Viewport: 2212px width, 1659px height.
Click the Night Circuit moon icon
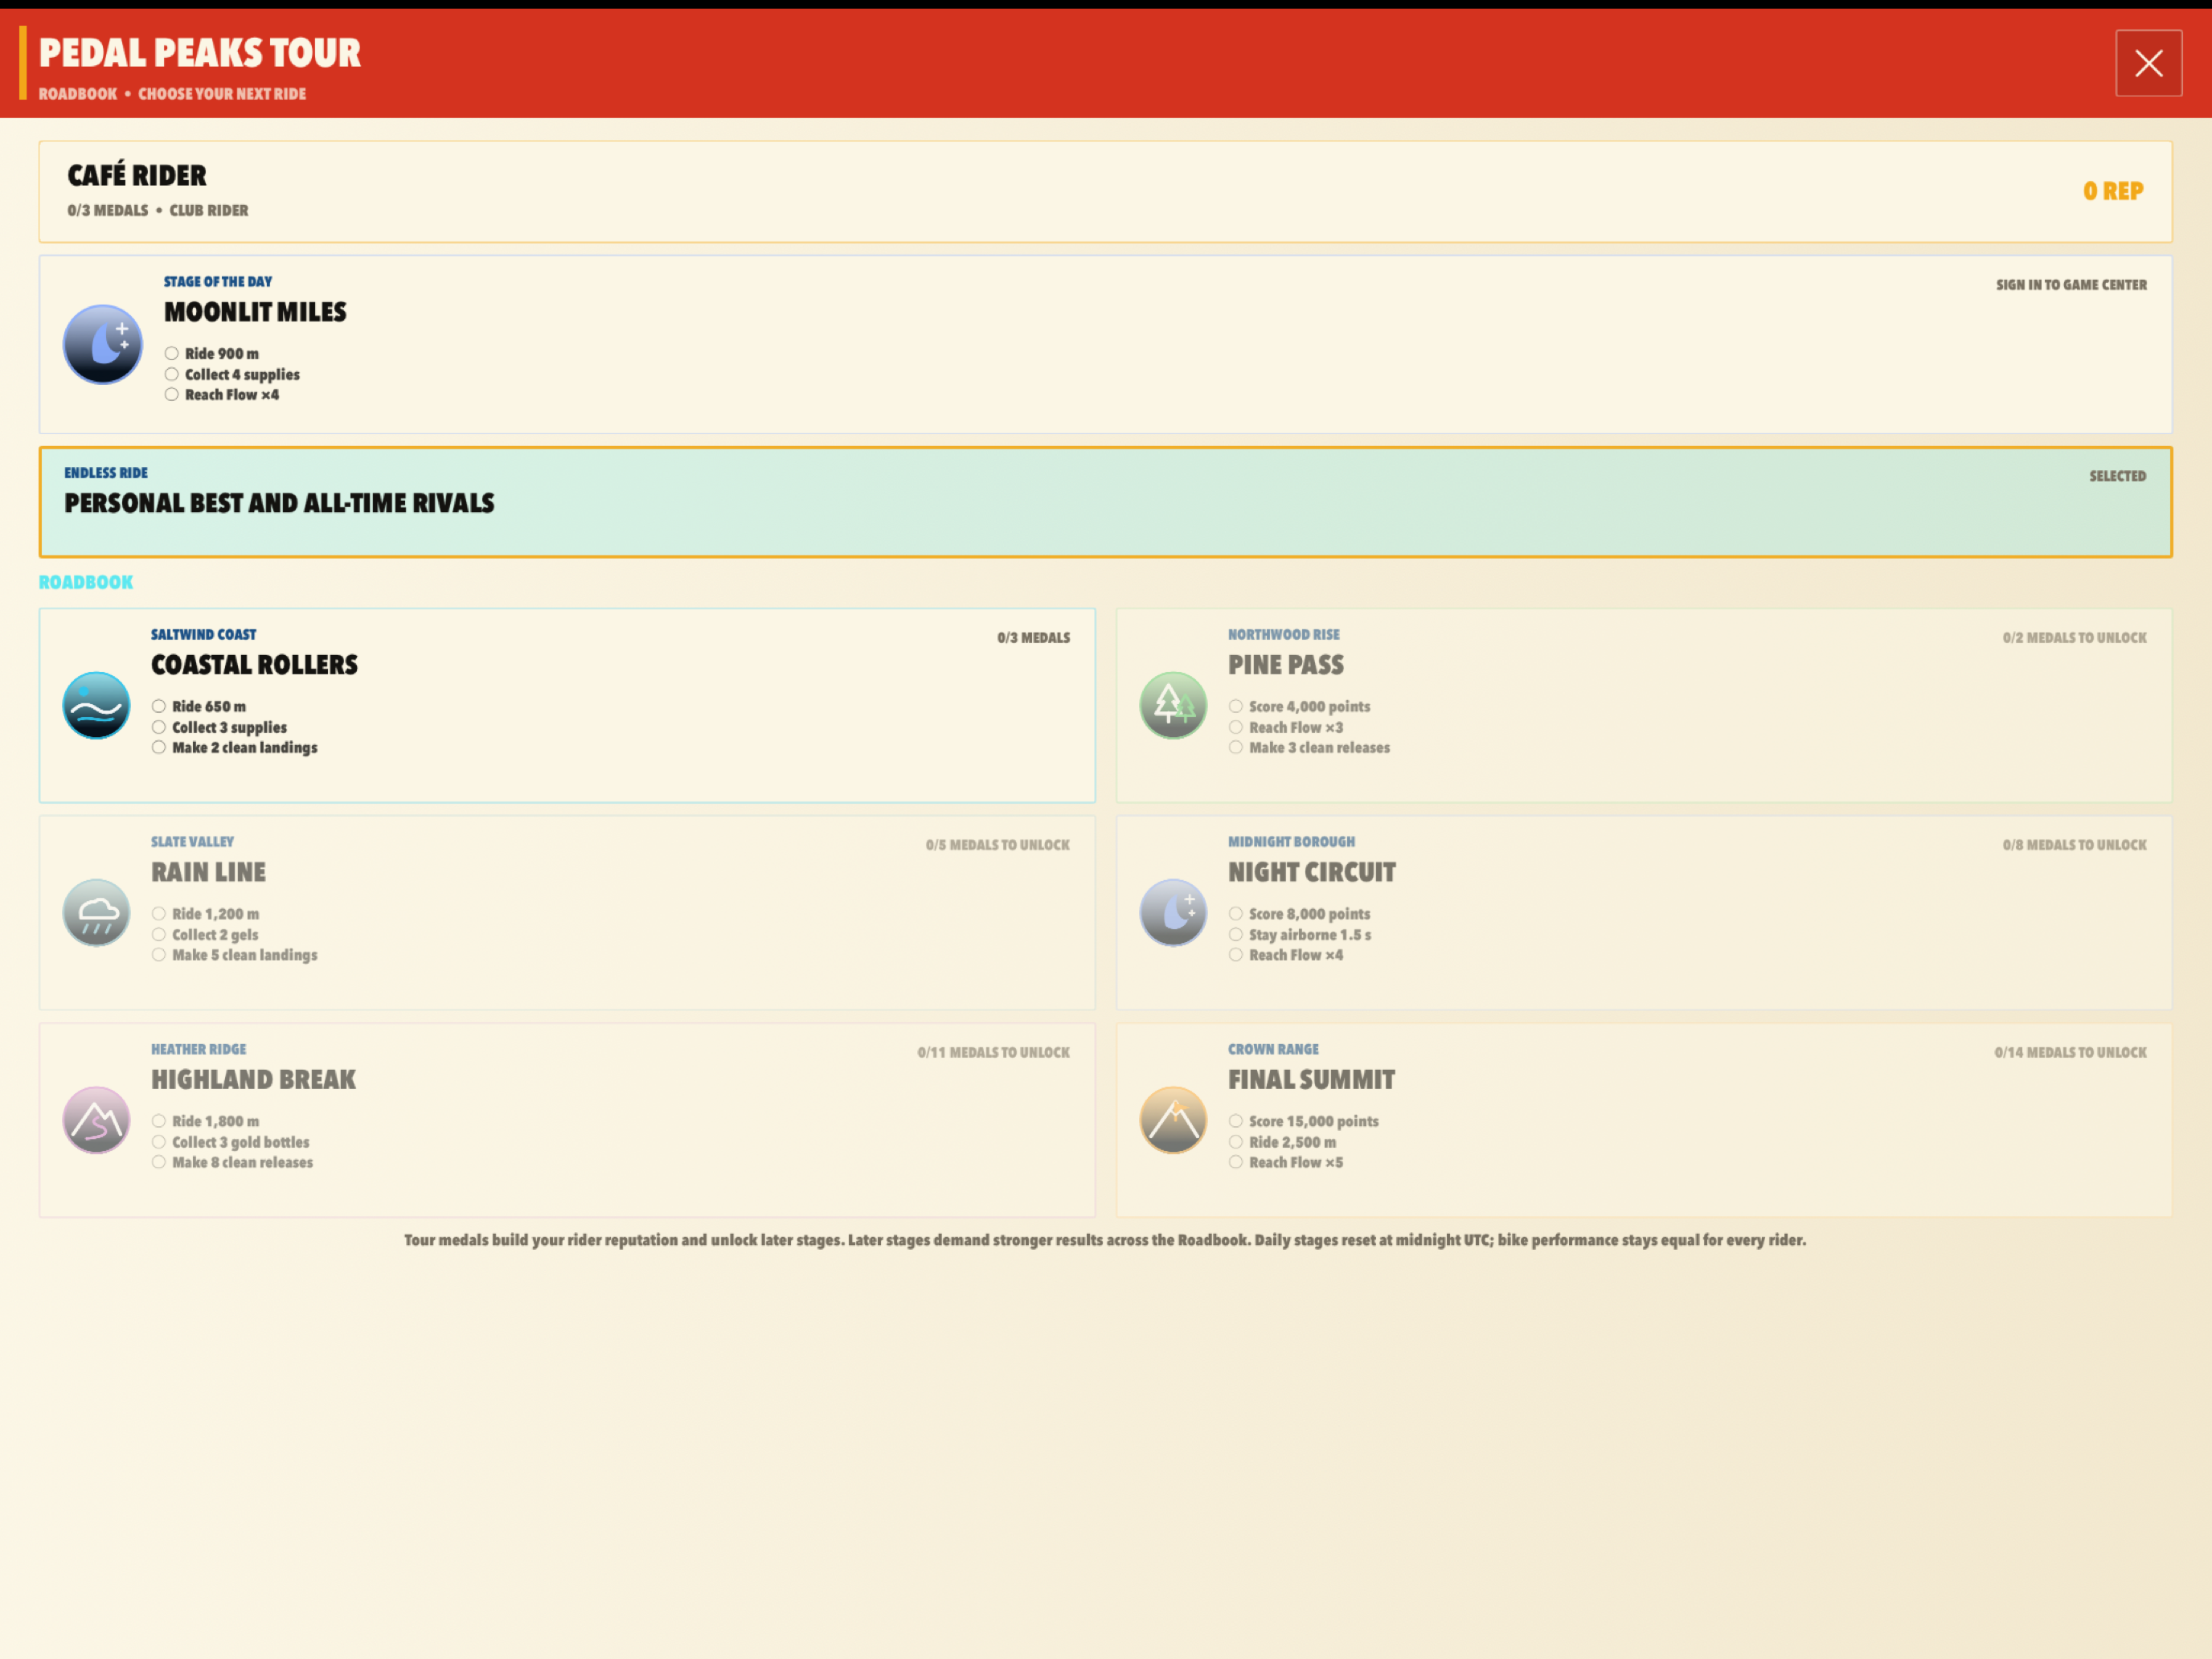point(1173,913)
